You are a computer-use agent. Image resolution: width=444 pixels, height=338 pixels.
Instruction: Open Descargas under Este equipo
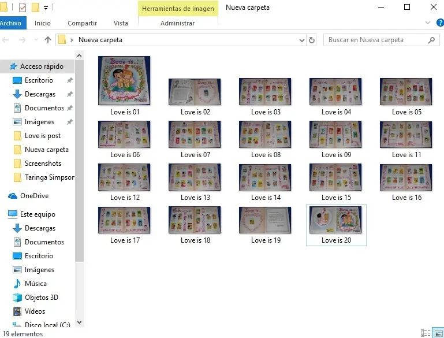pos(40,228)
